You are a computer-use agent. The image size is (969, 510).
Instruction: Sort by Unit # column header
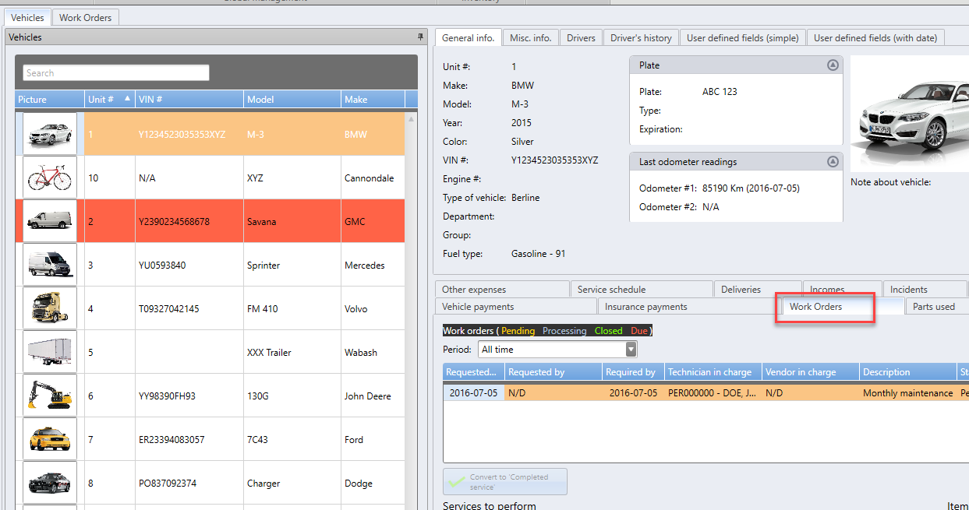click(x=109, y=99)
